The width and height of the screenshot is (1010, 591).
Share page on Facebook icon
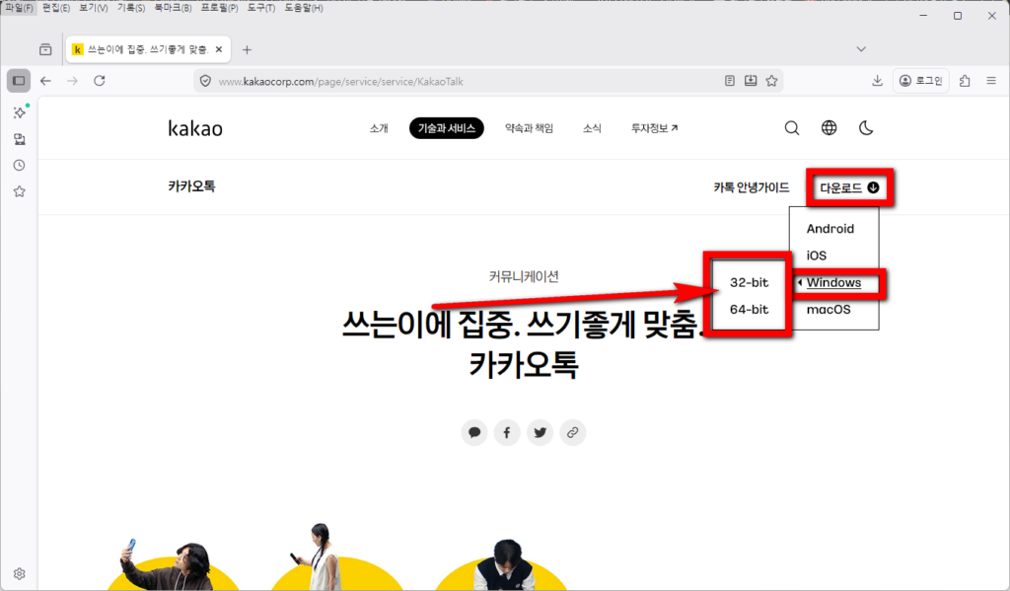[x=507, y=432]
